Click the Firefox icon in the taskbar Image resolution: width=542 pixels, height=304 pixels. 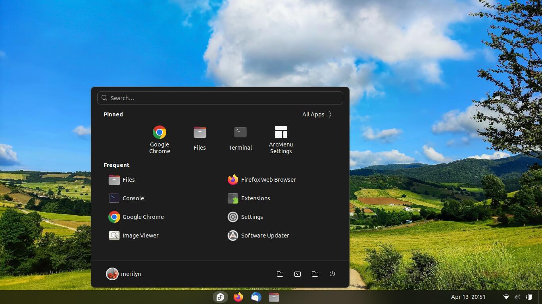238,297
